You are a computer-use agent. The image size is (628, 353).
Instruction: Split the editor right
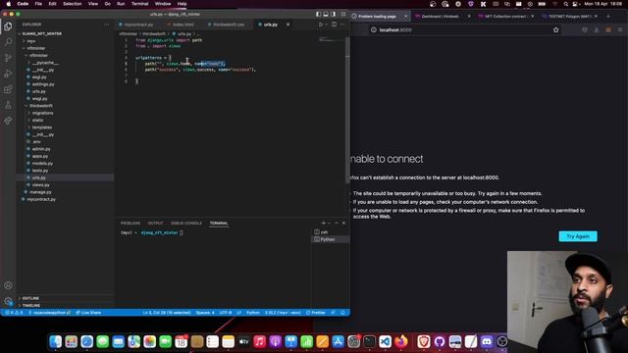334,25
